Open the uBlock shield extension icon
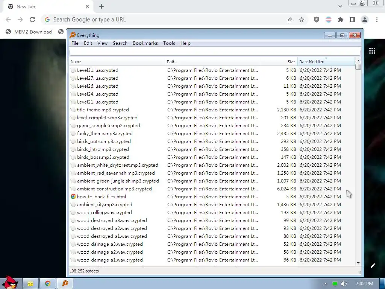The height and width of the screenshot is (289, 385). pos(317,20)
